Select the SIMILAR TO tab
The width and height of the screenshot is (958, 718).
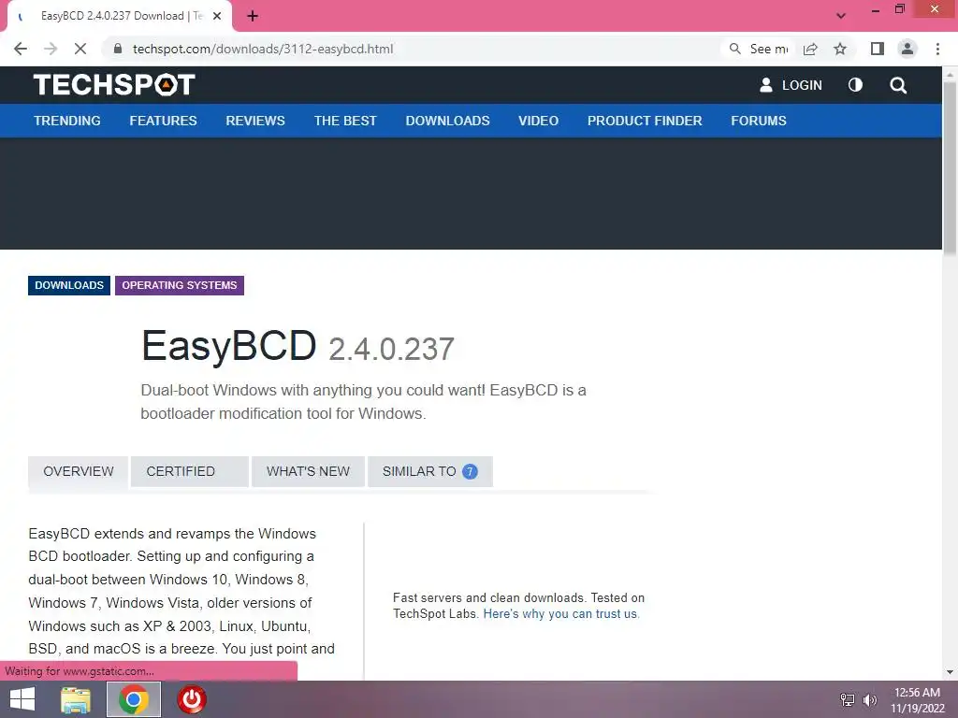430,471
